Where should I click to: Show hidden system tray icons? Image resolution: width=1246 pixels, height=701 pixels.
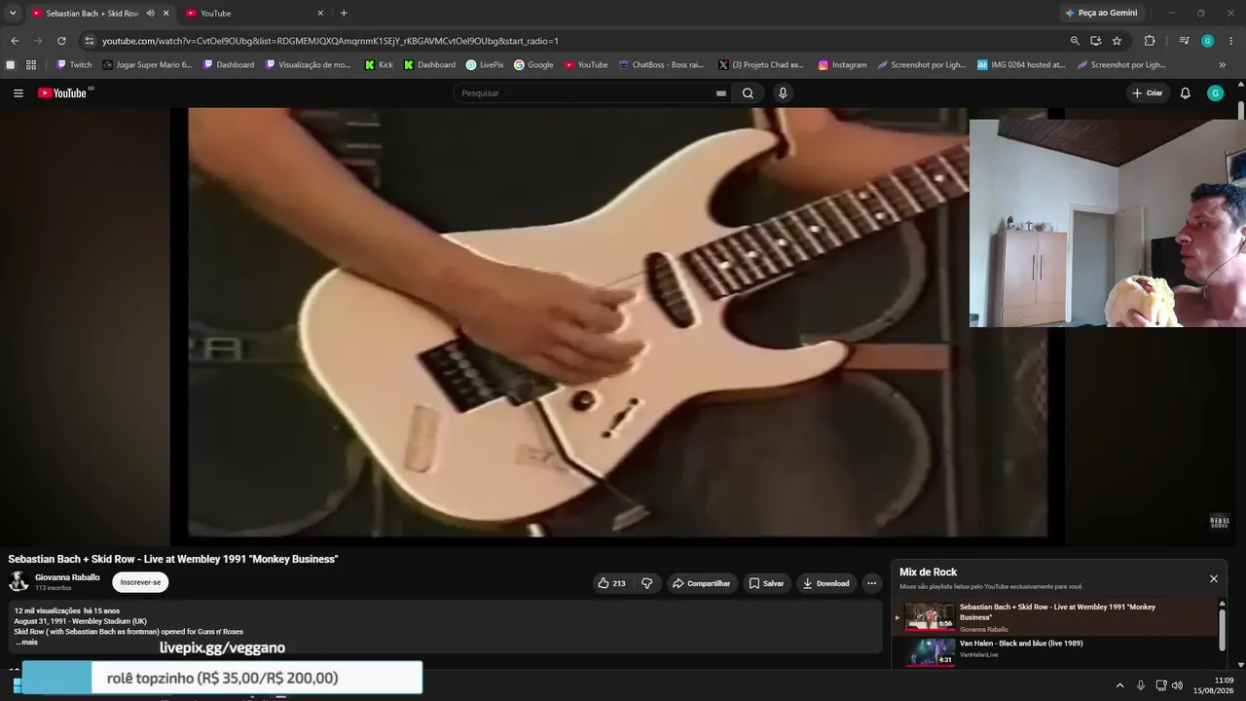1119,685
